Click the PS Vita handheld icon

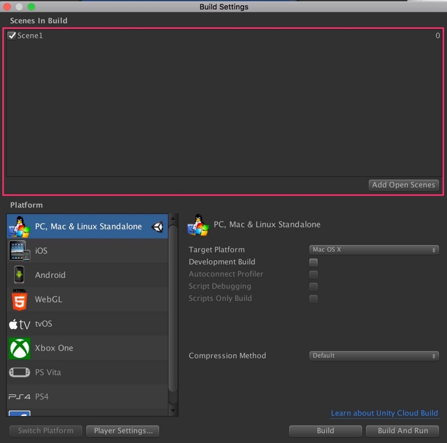(19, 373)
